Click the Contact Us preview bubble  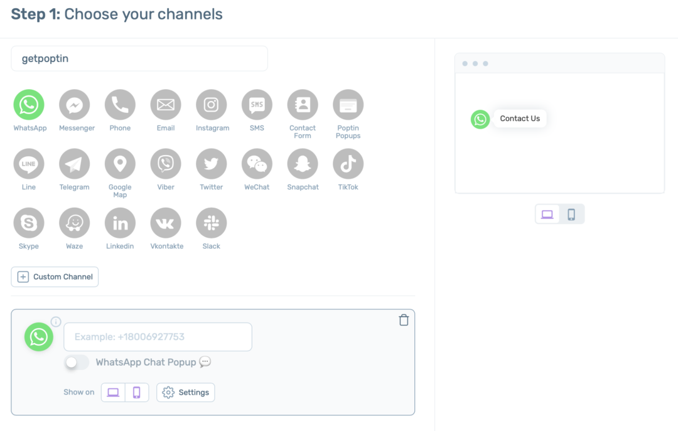click(x=520, y=119)
